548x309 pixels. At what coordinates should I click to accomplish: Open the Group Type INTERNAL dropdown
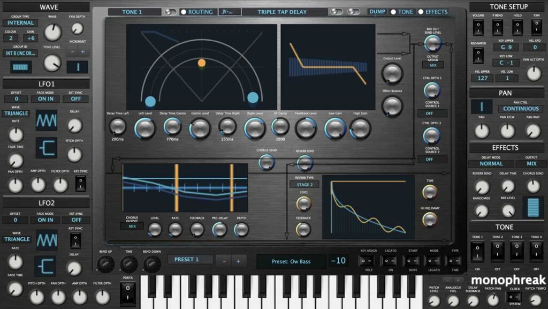click(20, 23)
